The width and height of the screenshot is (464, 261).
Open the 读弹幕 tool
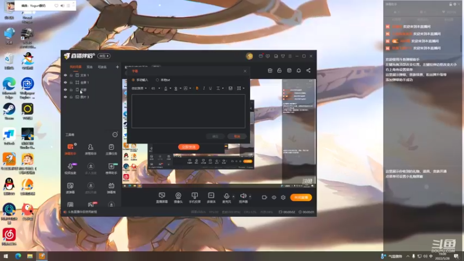point(70,188)
